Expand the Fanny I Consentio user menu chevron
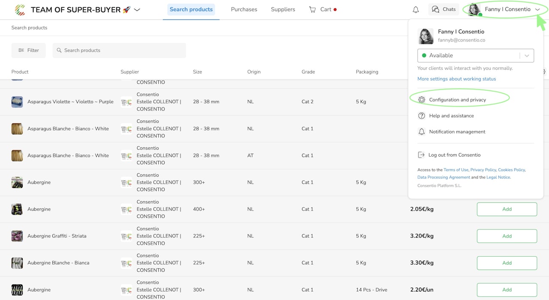The width and height of the screenshot is (549, 300). point(537,9)
